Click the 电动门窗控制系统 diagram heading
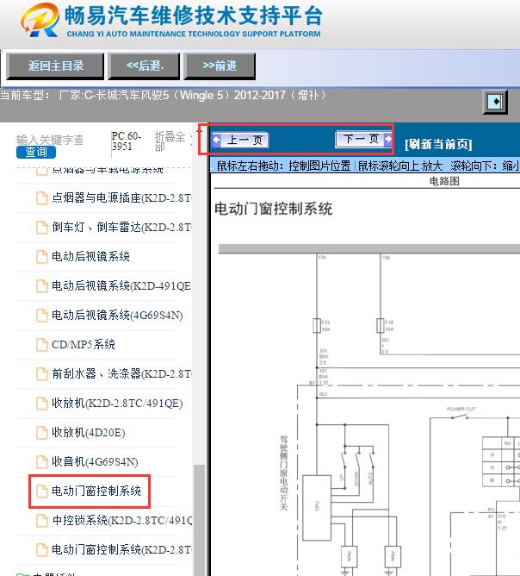Viewport: 520px width, 576px height. click(273, 209)
